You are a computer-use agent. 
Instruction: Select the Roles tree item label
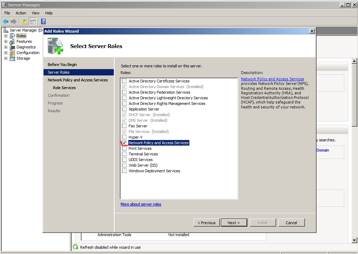(x=21, y=36)
